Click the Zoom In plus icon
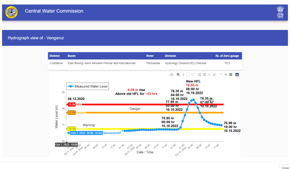Screen dimensions: 290x169 click(199, 75)
